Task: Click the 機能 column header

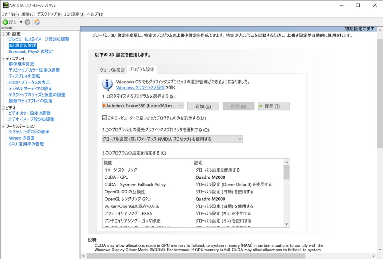Action: [x=148, y=162]
